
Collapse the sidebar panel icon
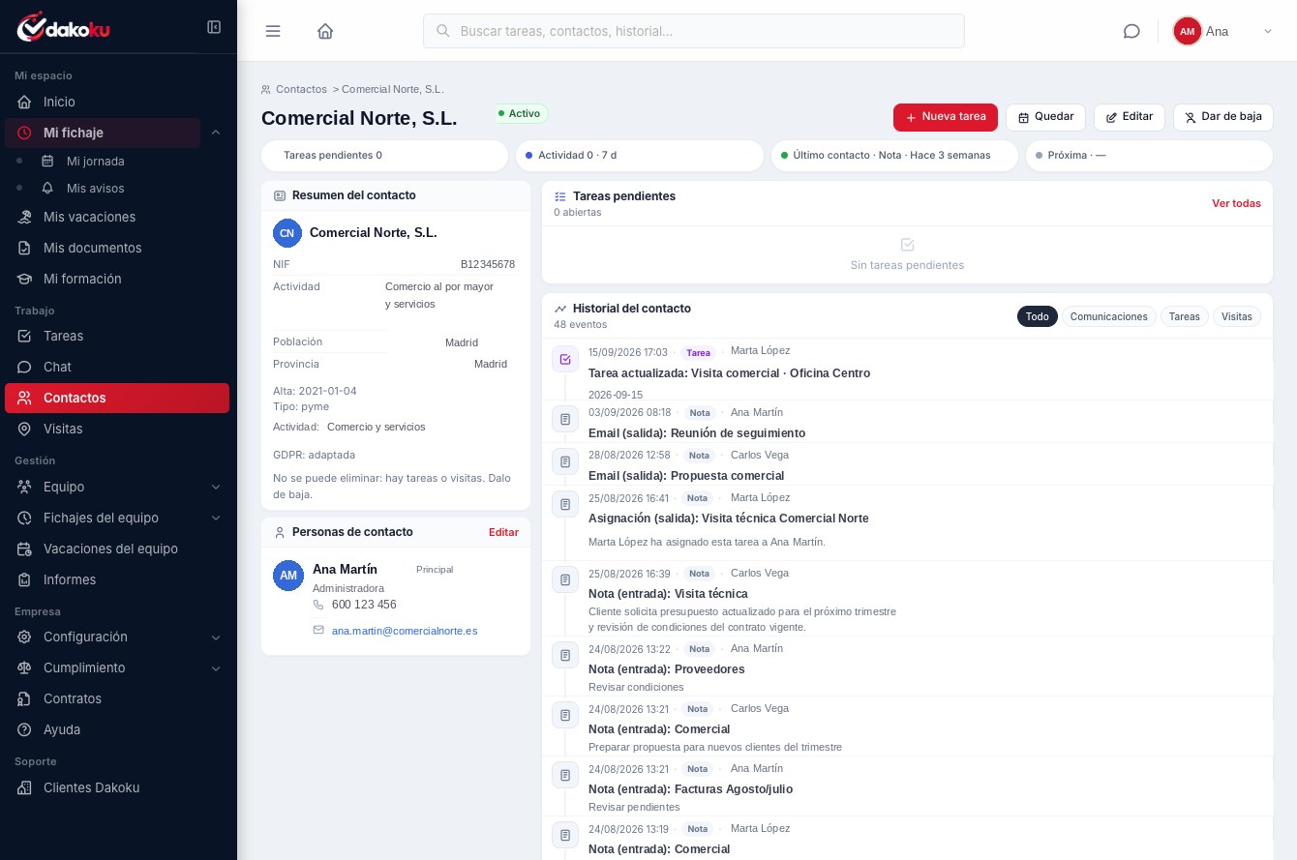(214, 27)
